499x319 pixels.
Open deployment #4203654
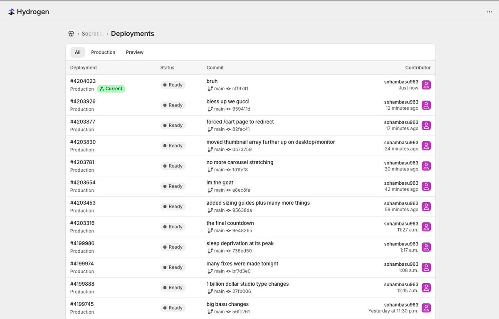83,183
